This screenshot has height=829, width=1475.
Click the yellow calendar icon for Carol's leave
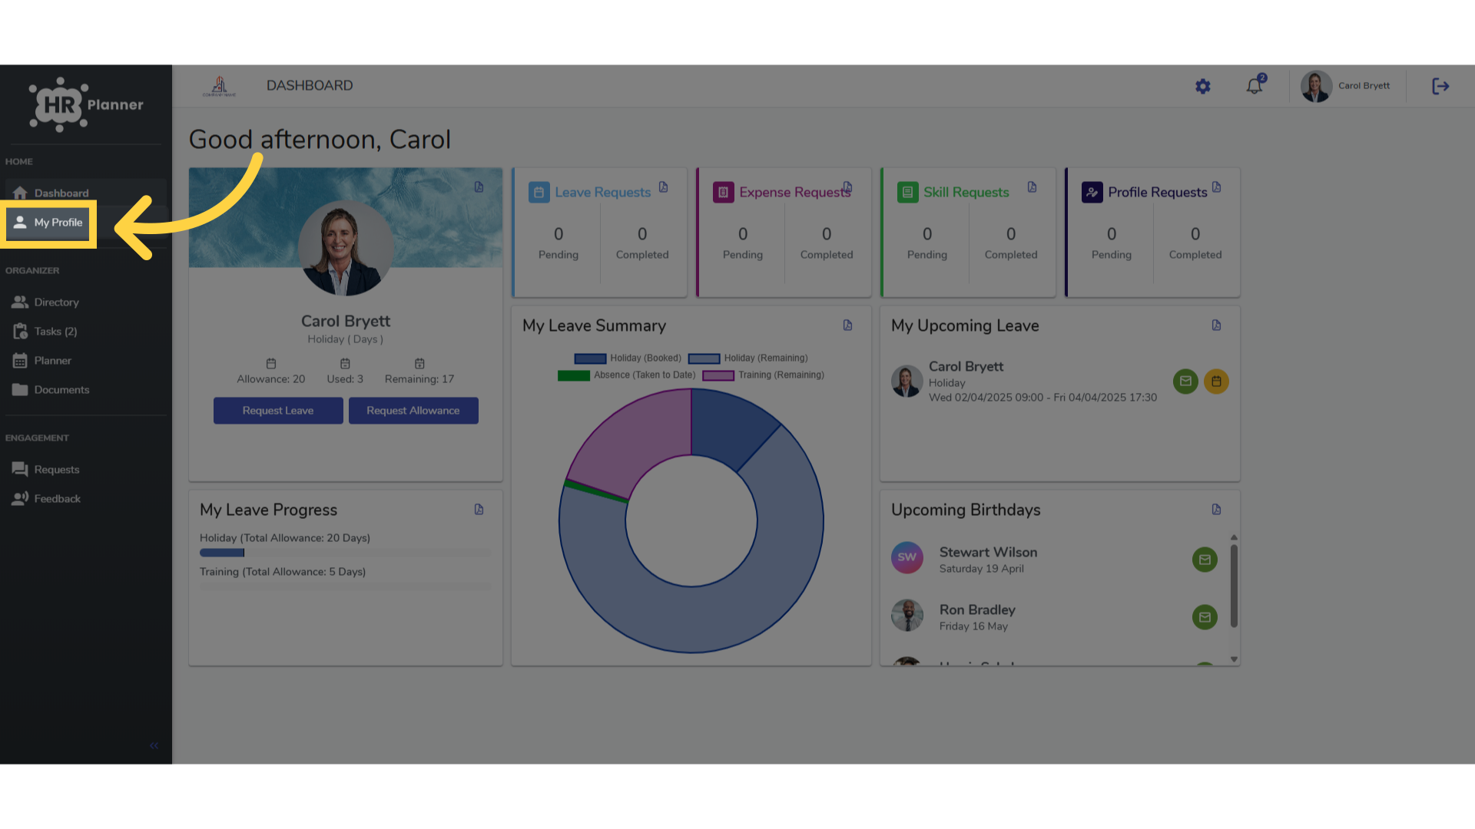pyautogui.click(x=1216, y=381)
